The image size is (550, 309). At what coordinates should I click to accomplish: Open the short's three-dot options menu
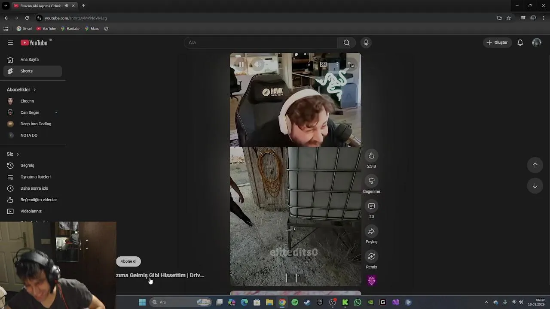pyautogui.click(x=337, y=64)
